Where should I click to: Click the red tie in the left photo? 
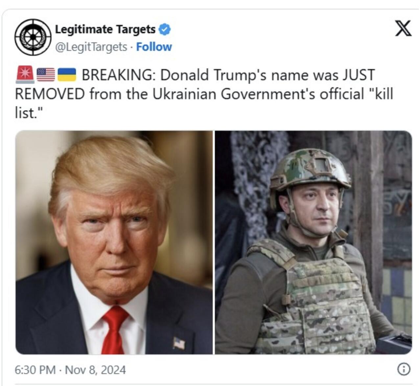click(x=115, y=329)
